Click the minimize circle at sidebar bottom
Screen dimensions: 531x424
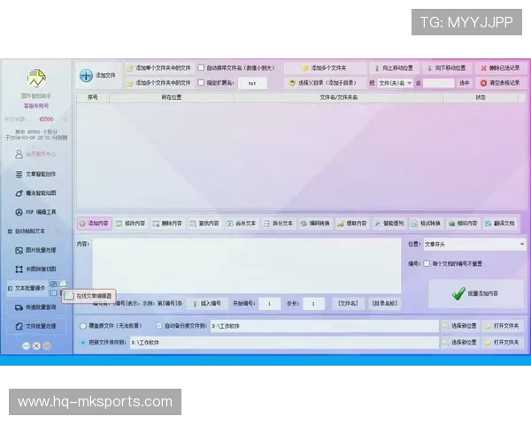pyautogui.click(x=26, y=346)
